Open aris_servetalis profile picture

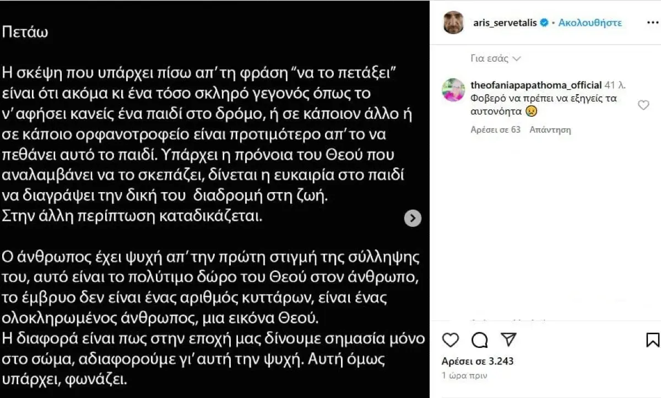coord(453,23)
